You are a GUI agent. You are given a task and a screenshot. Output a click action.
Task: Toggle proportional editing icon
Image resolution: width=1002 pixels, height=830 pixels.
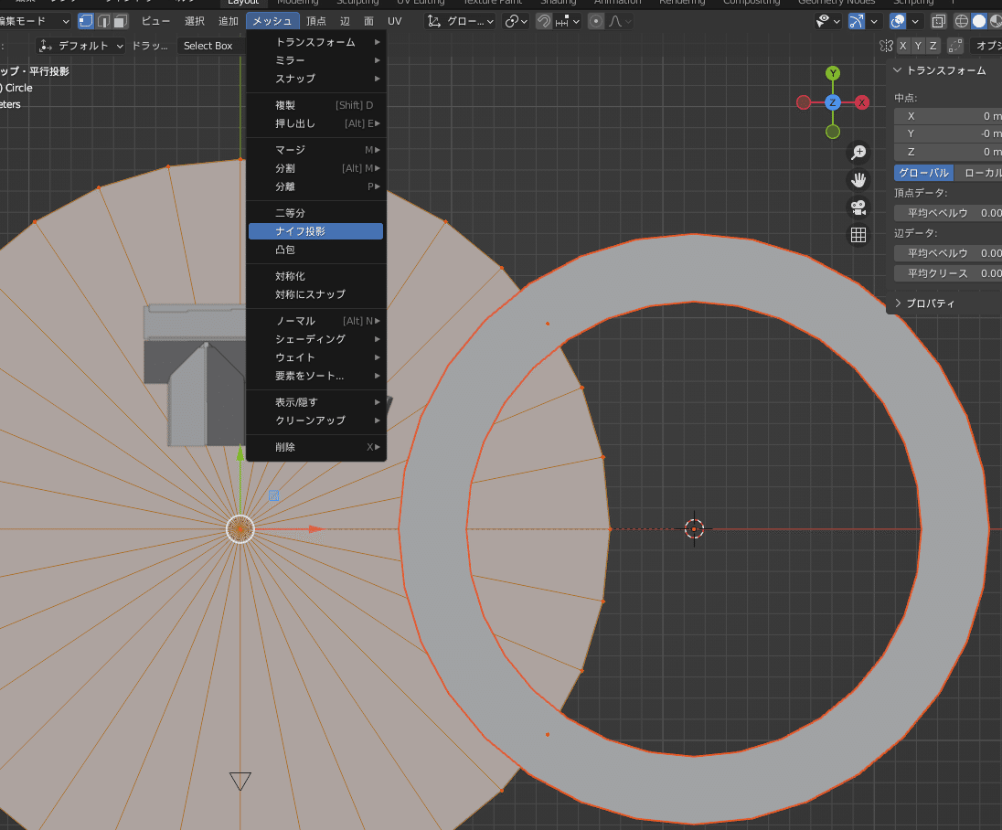[595, 21]
